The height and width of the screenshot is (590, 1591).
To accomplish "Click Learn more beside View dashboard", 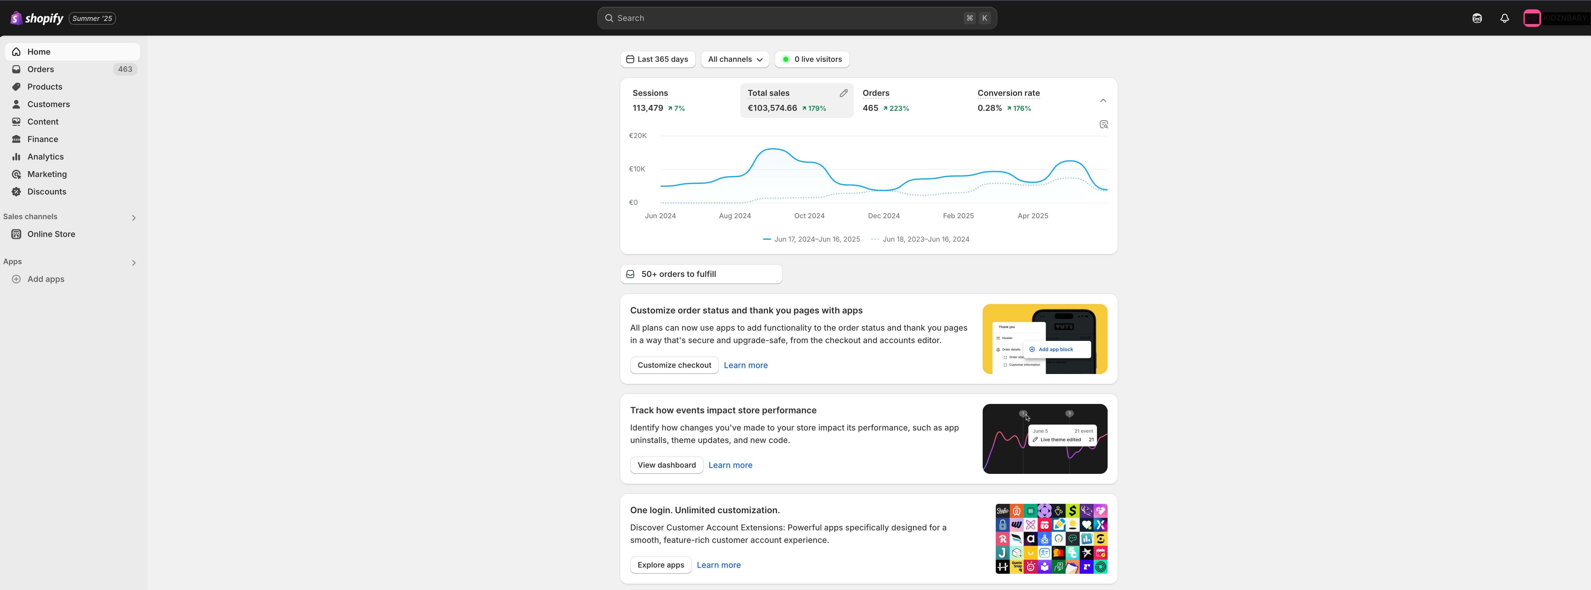I will point(730,465).
